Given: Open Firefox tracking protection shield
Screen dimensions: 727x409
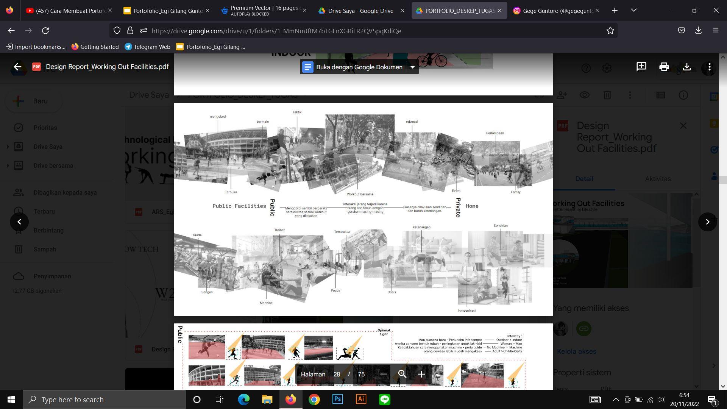Looking at the screenshot, I should click(x=117, y=31).
